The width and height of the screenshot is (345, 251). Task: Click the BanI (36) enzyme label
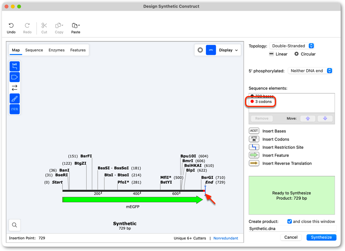(x=59, y=170)
